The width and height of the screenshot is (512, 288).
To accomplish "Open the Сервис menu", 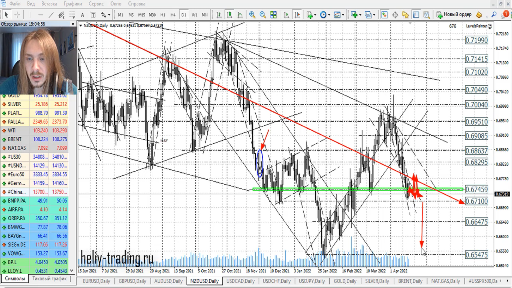I will pos(95,4).
